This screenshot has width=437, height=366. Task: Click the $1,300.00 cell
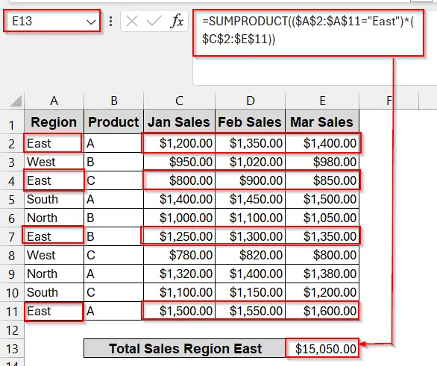coord(251,236)
